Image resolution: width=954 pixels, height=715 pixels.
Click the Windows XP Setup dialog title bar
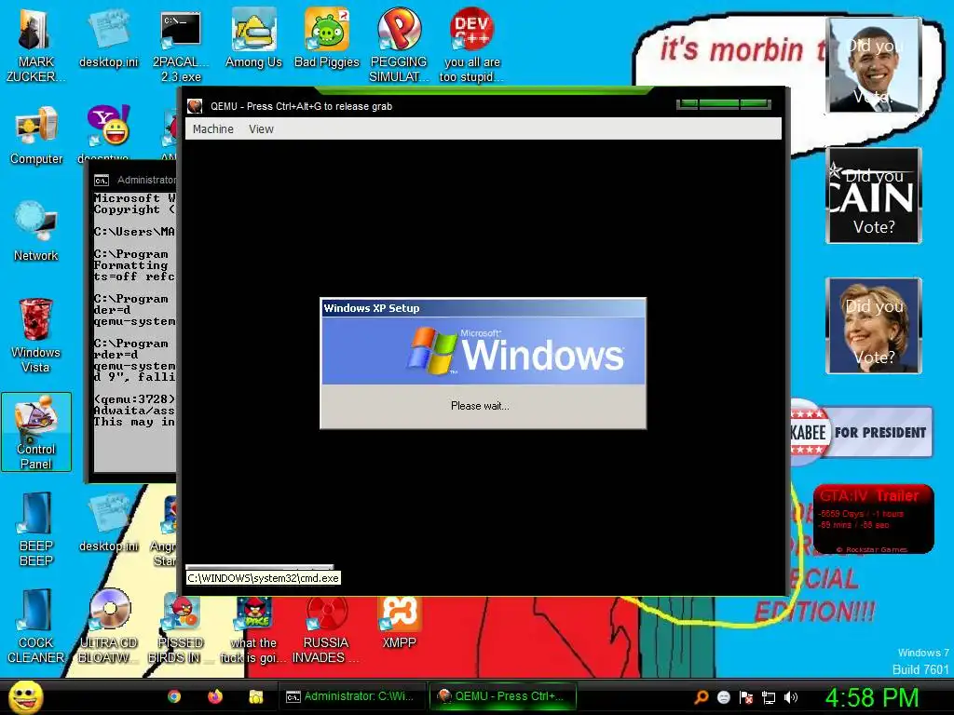[484, 307]
